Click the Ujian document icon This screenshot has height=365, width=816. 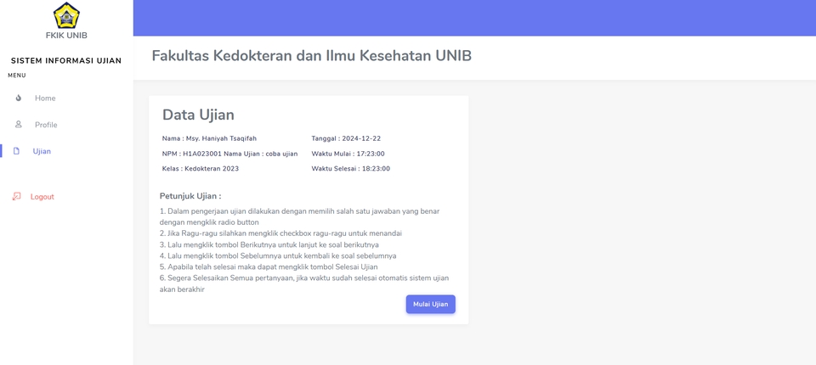click(16, 151)
